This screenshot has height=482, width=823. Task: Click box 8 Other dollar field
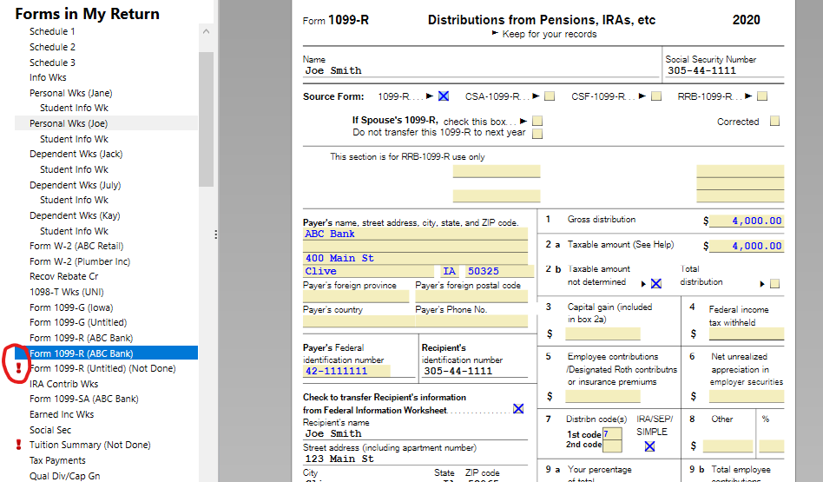(728, 446)
